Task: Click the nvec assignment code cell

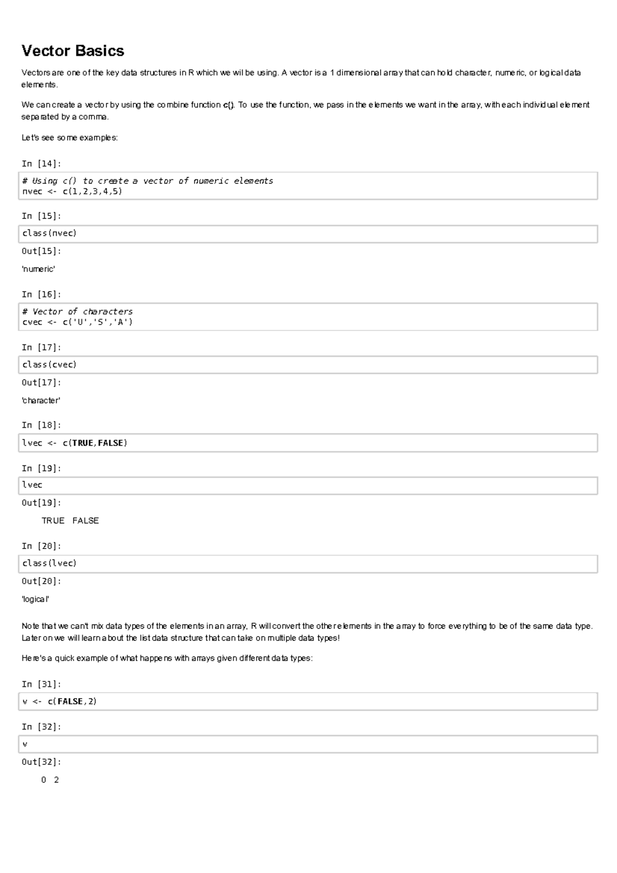Action: click(x=307, y=186)
